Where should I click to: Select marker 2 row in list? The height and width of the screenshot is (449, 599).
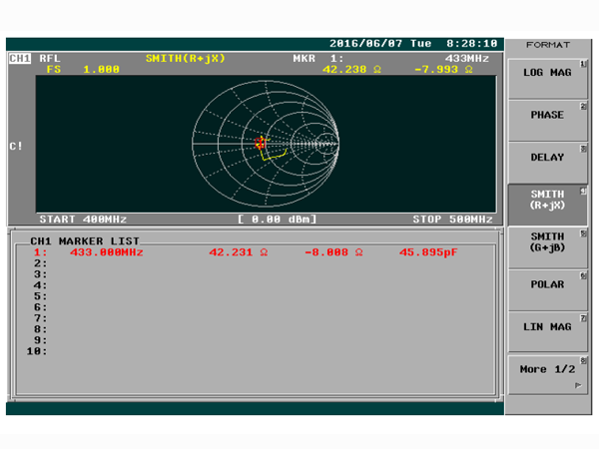point(41,263)
